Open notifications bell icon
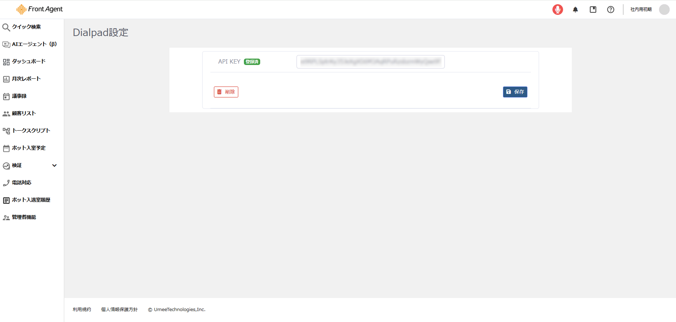The width and height of the screenshot is (676, 322). [575, 10]
